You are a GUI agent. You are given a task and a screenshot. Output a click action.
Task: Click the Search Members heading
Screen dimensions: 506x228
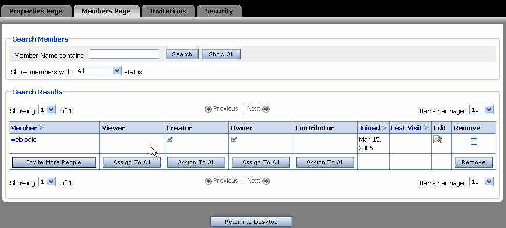tap(40, 39)
